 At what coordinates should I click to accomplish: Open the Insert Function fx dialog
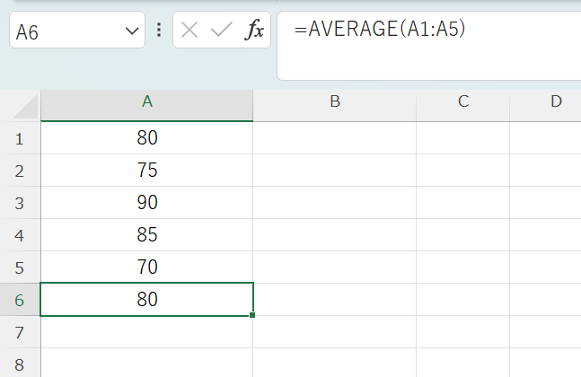coord(255,31)
